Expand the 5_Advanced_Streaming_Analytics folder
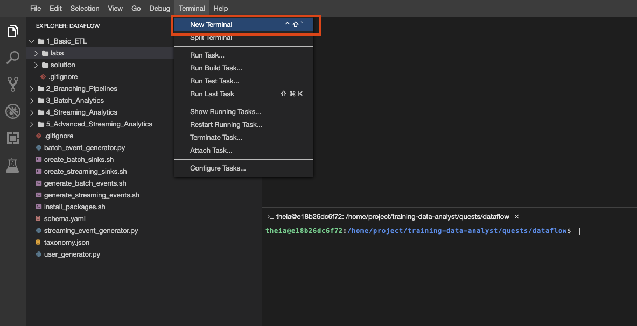 [32, 124]
